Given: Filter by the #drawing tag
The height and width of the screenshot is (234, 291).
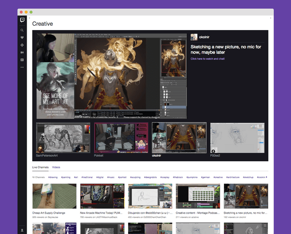Looking at the screenshot, I should 52,177.
